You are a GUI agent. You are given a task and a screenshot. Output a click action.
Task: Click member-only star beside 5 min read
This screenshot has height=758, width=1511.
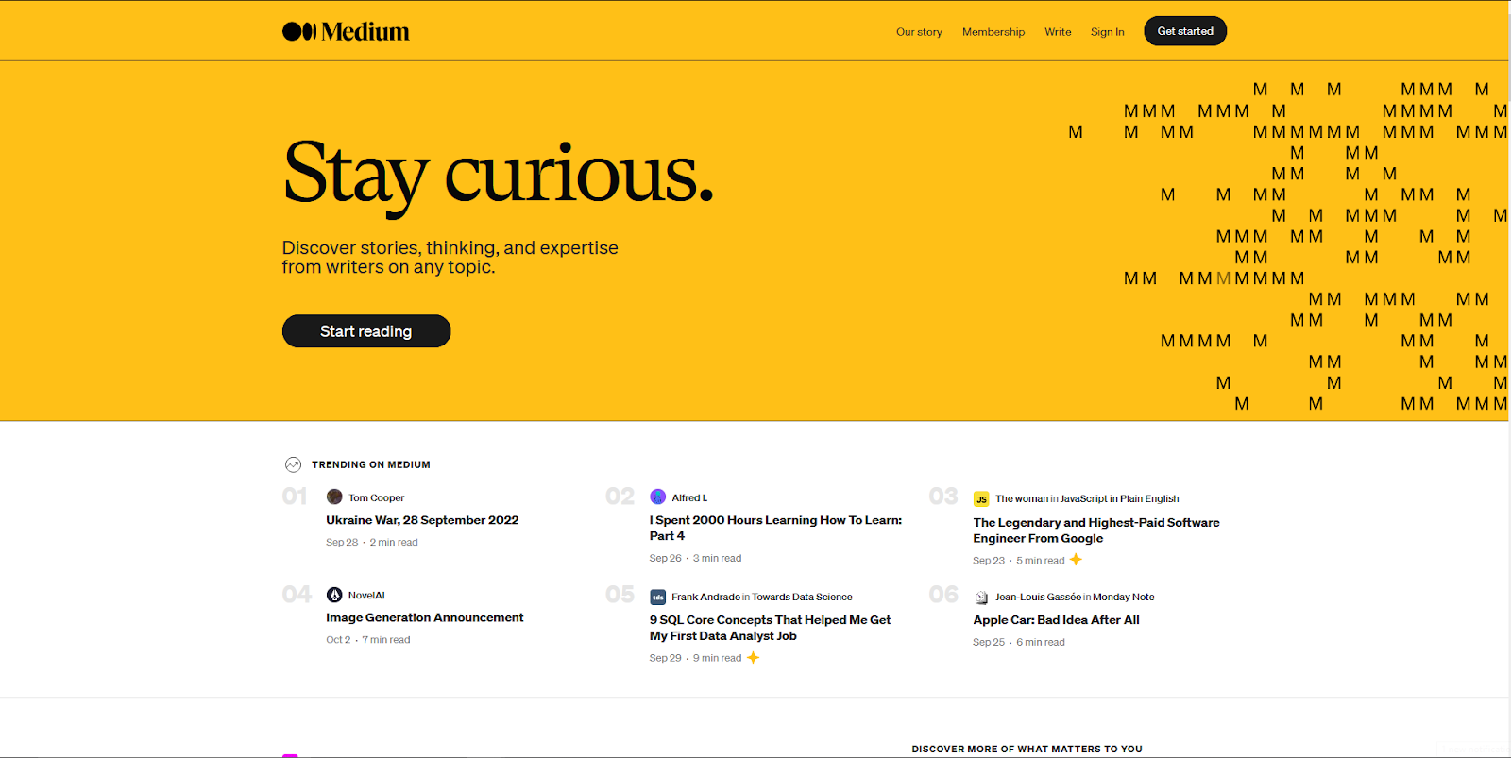[1076, 560]
